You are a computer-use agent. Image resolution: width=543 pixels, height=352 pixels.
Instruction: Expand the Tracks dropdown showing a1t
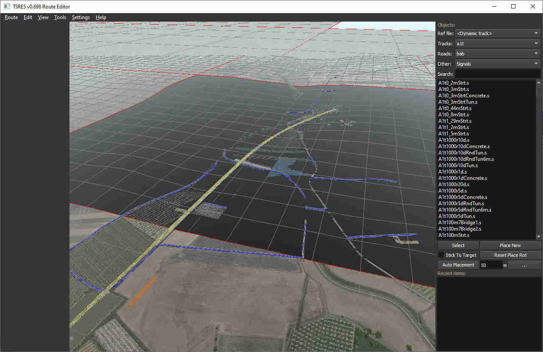coord(497,44)
